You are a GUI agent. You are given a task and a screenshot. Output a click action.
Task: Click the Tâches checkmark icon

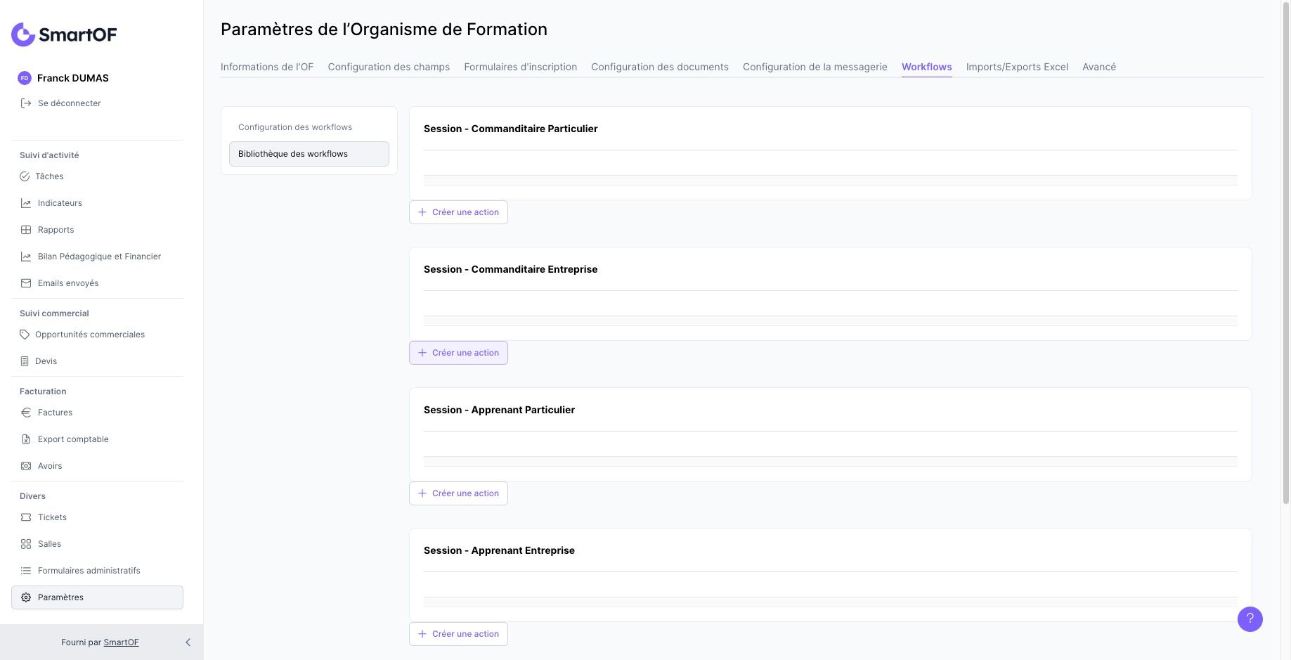25,176
